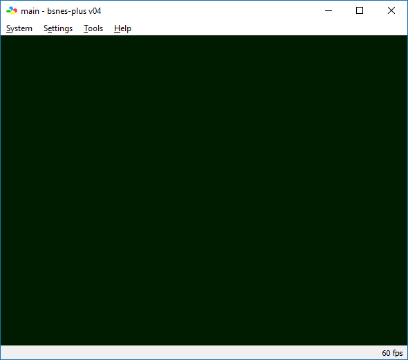This screenshot has height=360, width=408.
Task: Click the dash minimize icon
Action: pyautogui.click(x=328, y=10)
